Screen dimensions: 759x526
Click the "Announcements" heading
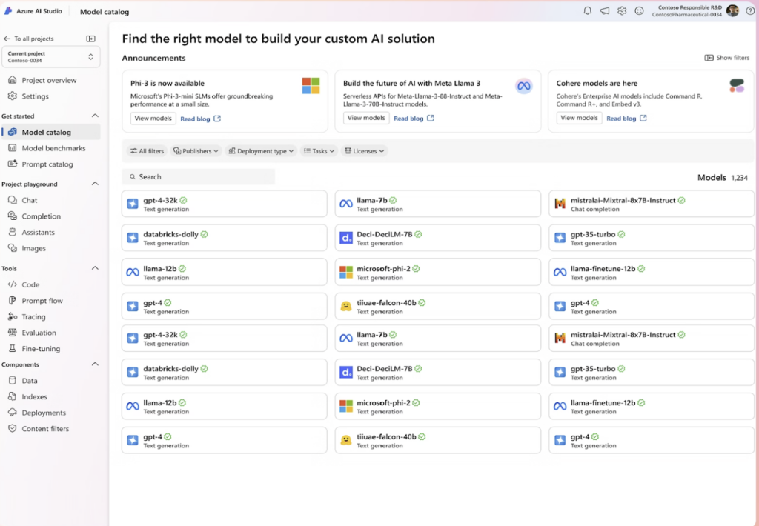[153, 58]
